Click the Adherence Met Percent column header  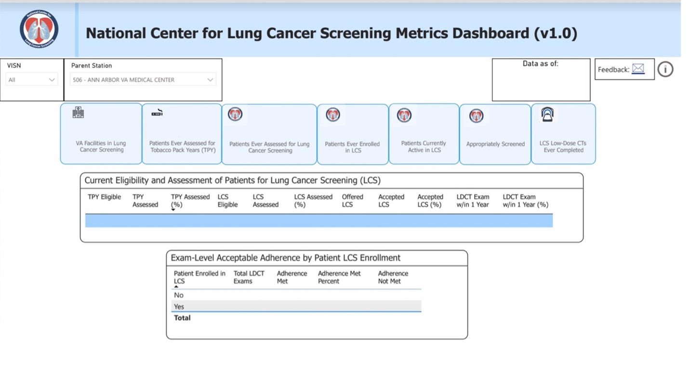pyautogui.click(x=339, y=277)
